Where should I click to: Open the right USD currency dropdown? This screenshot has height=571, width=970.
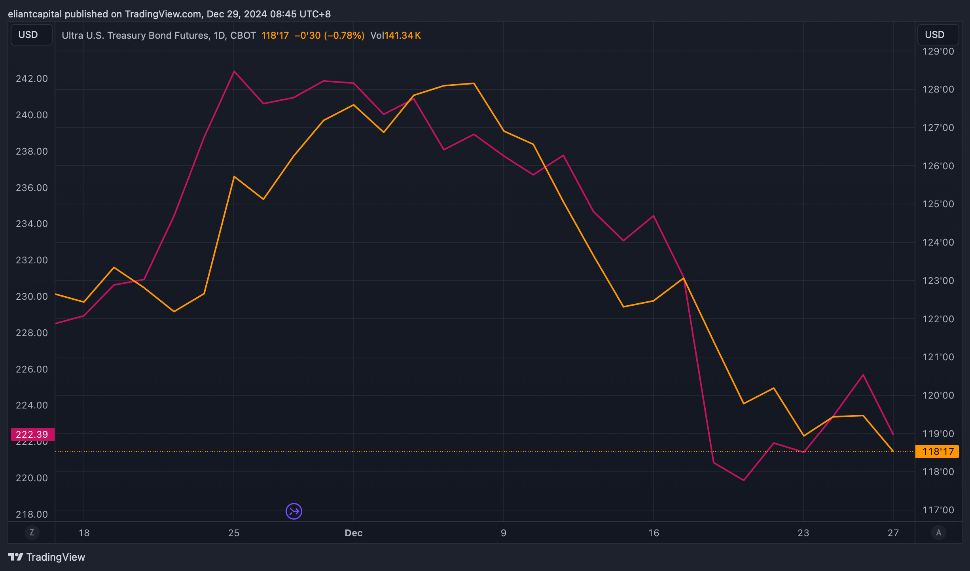[938, 35]
